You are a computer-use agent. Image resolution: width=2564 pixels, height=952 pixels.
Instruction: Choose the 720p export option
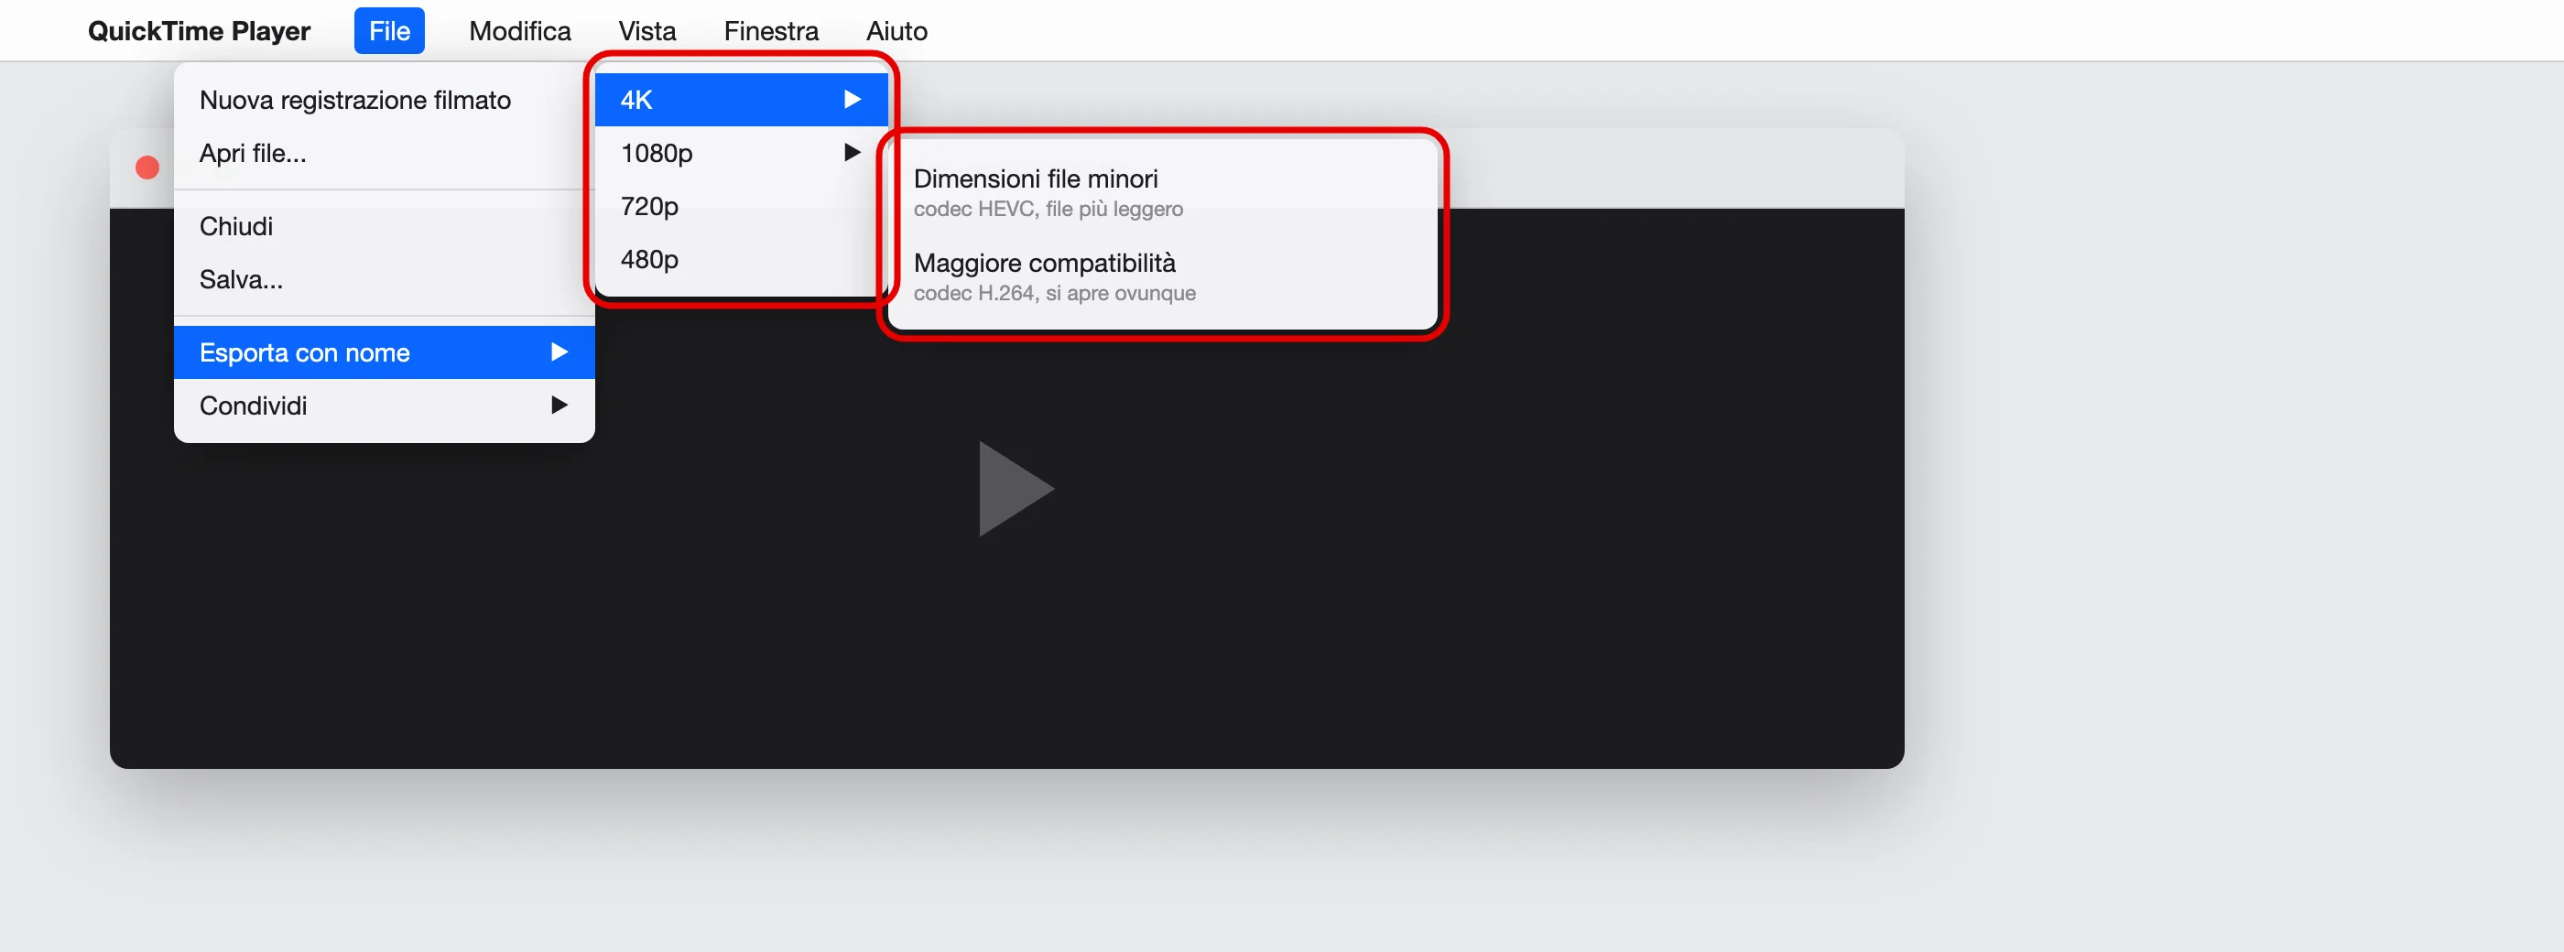pos(741,206)
